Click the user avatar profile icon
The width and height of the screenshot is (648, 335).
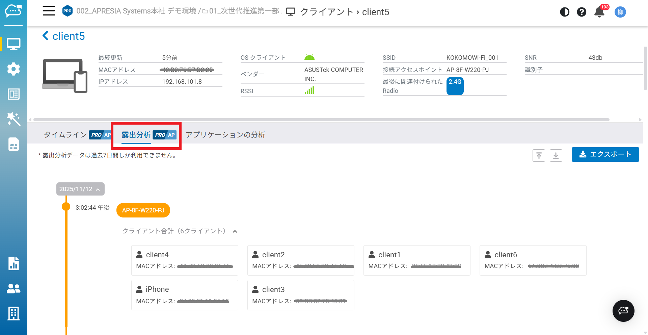click(620, 12)
